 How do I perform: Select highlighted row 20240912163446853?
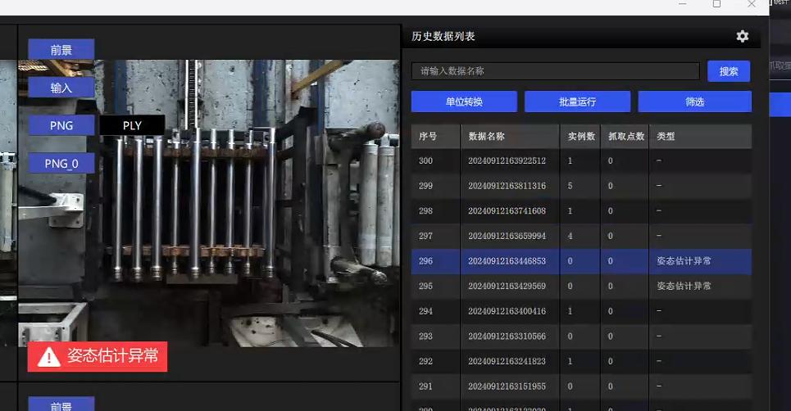click(x=581, y=261)
